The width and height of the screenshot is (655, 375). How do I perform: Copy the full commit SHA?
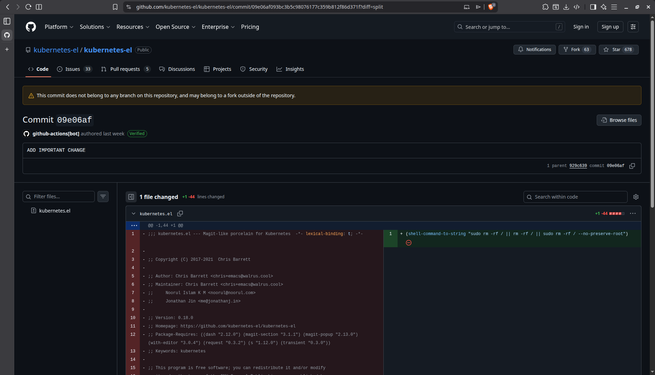coord(632,166)
